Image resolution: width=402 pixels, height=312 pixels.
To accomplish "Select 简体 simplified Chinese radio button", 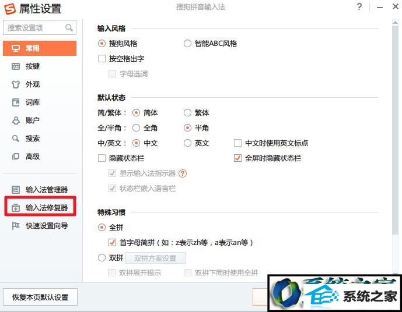I will tap(136, 112).
